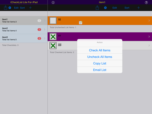Tap Sort in the item1 toolbar
Screen dimensions: 152x114
(x=127, y=8)
